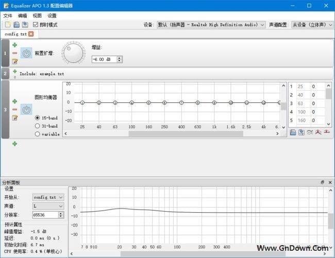This screenshot has height=258, width=335.
Task: Open the Settings (设置) menu
Action: pyautogui.click(x=52, y=15)
